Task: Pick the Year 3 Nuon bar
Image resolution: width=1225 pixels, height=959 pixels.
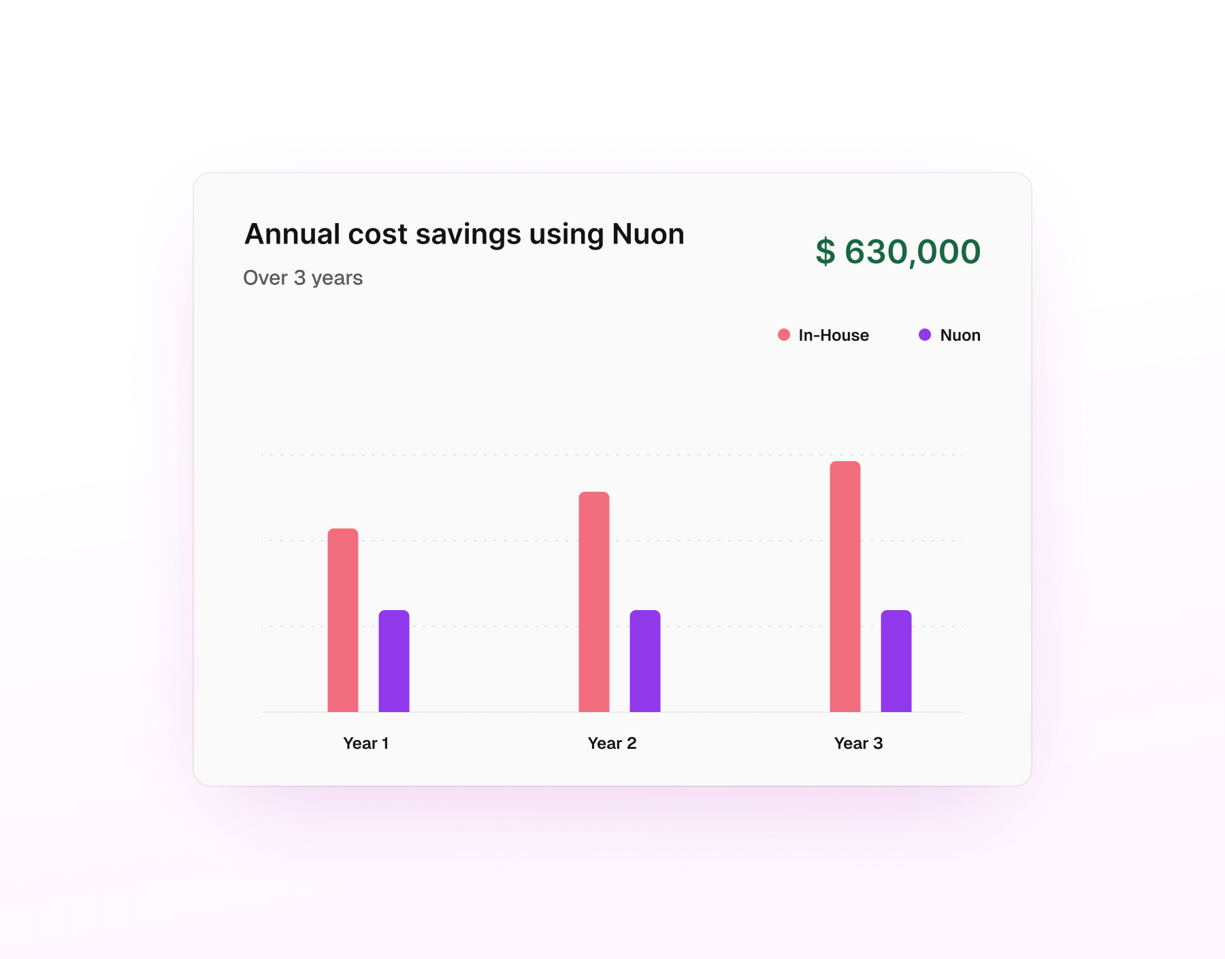Action: (896, 661)
